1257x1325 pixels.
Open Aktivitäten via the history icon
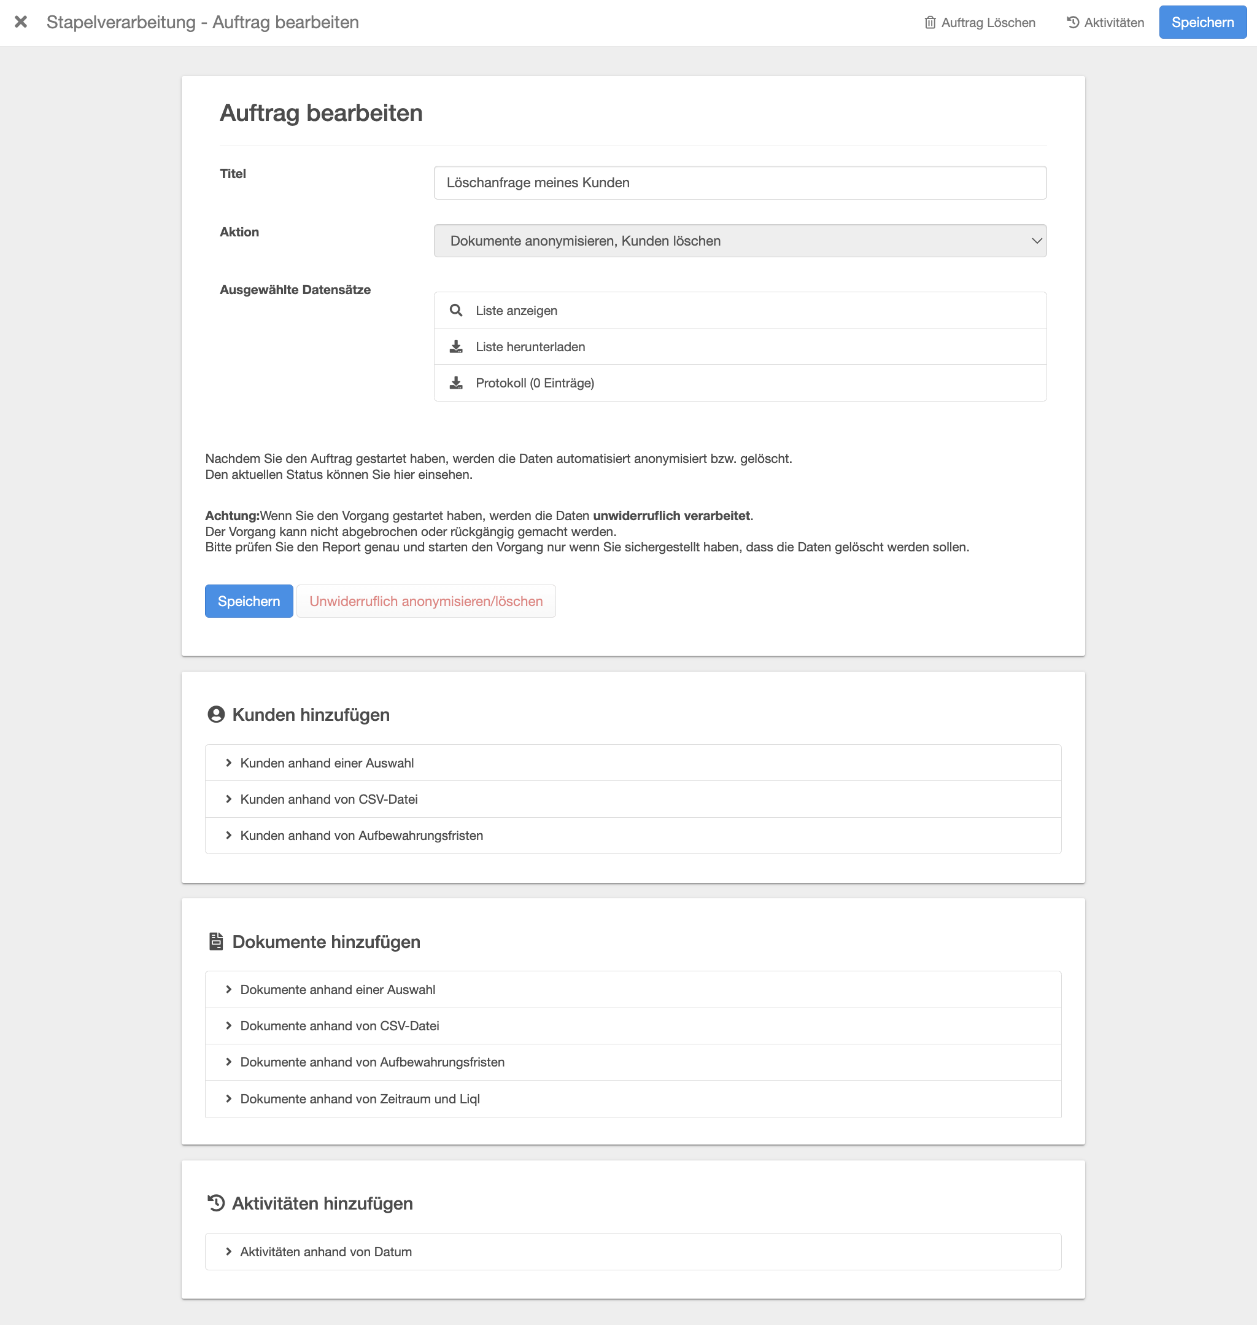pos(1073,23)
